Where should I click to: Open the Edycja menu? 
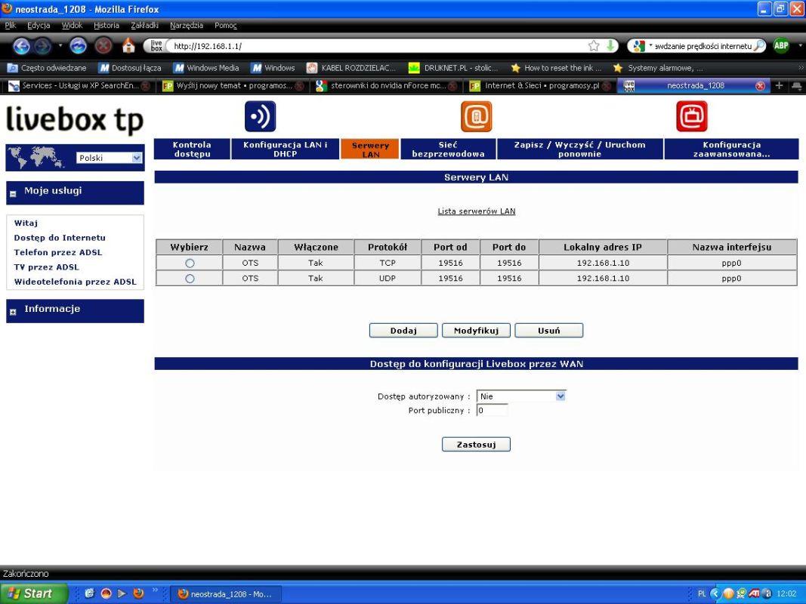pyautogui.click(x=39, y=25)
